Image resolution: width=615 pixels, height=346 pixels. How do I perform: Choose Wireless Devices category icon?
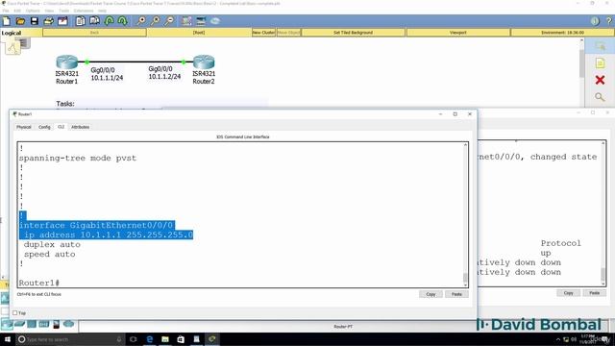(43, 324)
